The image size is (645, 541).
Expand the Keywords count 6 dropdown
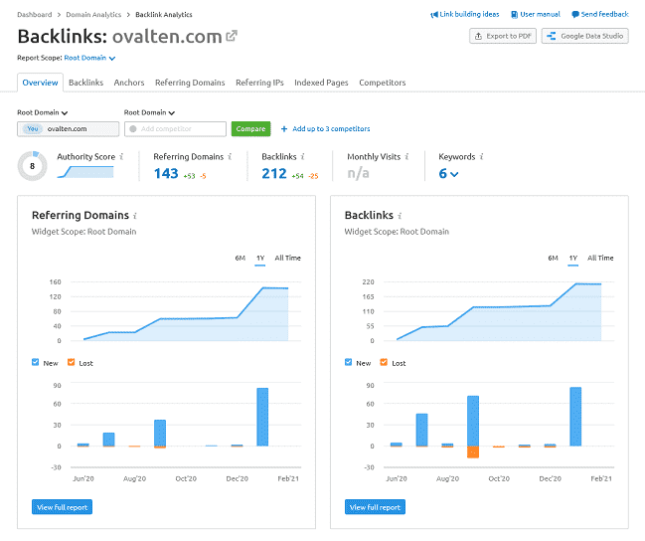click(x=448, y=174)
